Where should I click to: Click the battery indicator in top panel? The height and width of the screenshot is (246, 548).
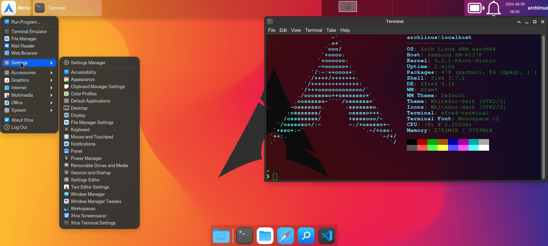tap(476, 8)
